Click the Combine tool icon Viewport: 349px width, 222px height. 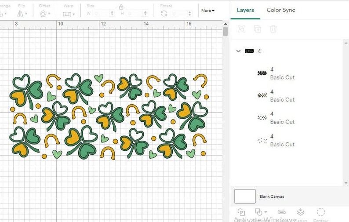pos(258,212)
